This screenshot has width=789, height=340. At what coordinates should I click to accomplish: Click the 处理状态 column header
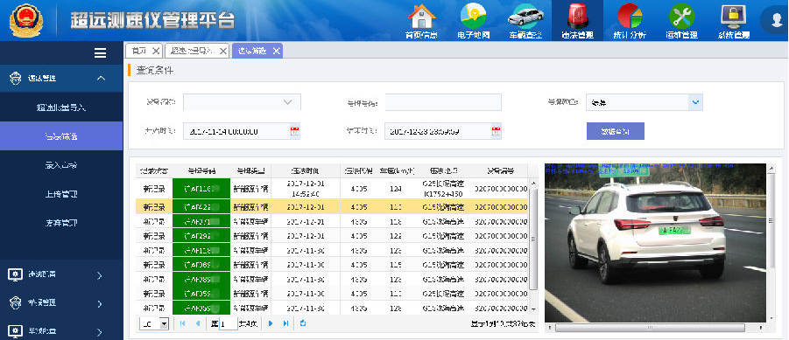click(x=154, y=170)
